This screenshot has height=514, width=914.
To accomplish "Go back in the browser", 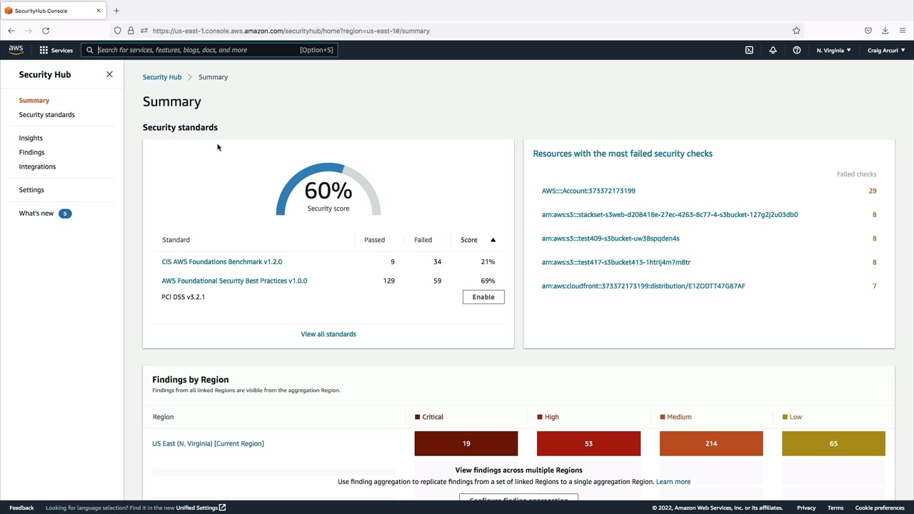I will tap(11, 31).
